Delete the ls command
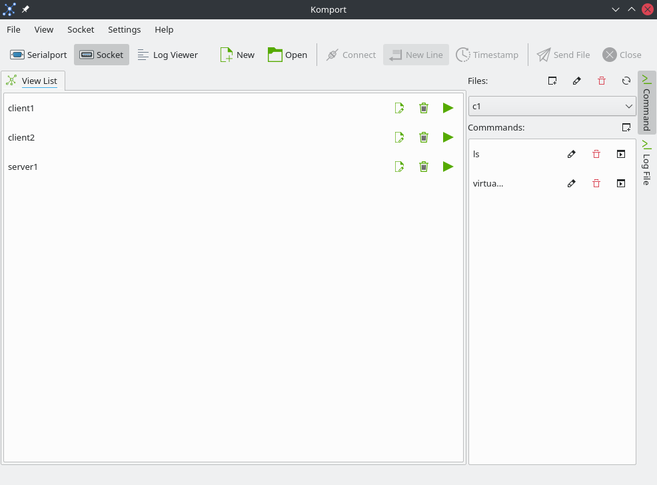Screen dimensions: 657x485 pyautogui.click(x=596, y=154)
